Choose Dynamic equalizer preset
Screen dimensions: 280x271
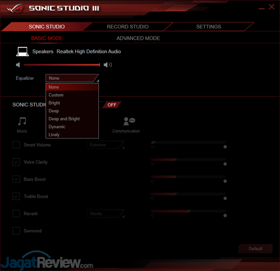72,126
